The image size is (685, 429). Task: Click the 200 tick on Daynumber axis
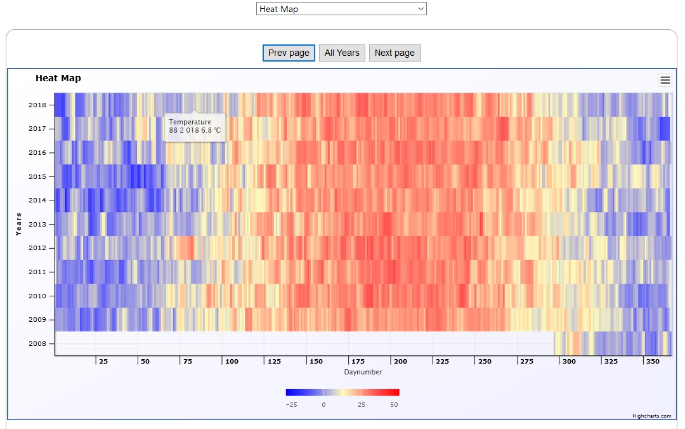click(x=401, y=362)
